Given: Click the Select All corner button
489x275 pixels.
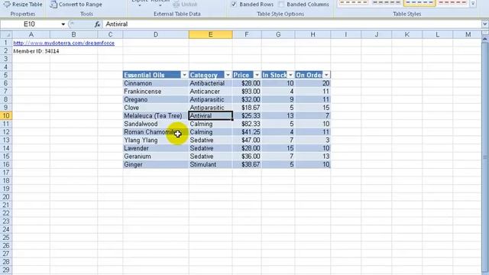Looking at the screenshot, I should click(6, 34).
